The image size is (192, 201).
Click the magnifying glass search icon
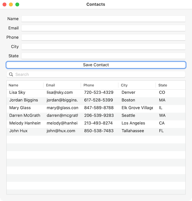(x=11, y=74)
